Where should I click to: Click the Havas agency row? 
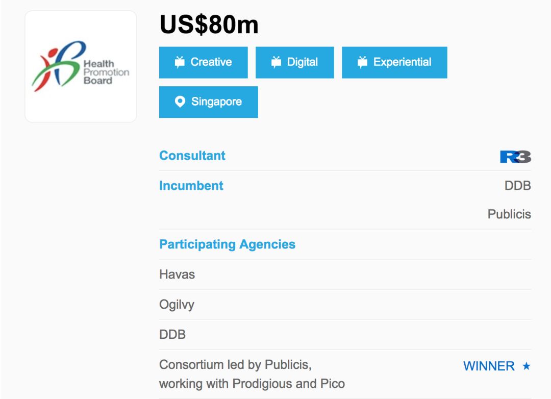(345, 275)
